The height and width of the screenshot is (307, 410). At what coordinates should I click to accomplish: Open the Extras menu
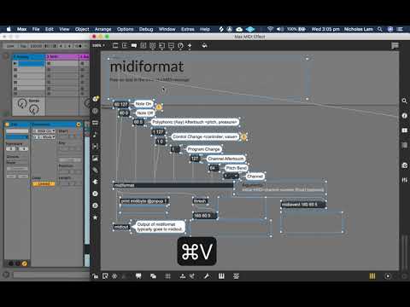tap(188, 29)
